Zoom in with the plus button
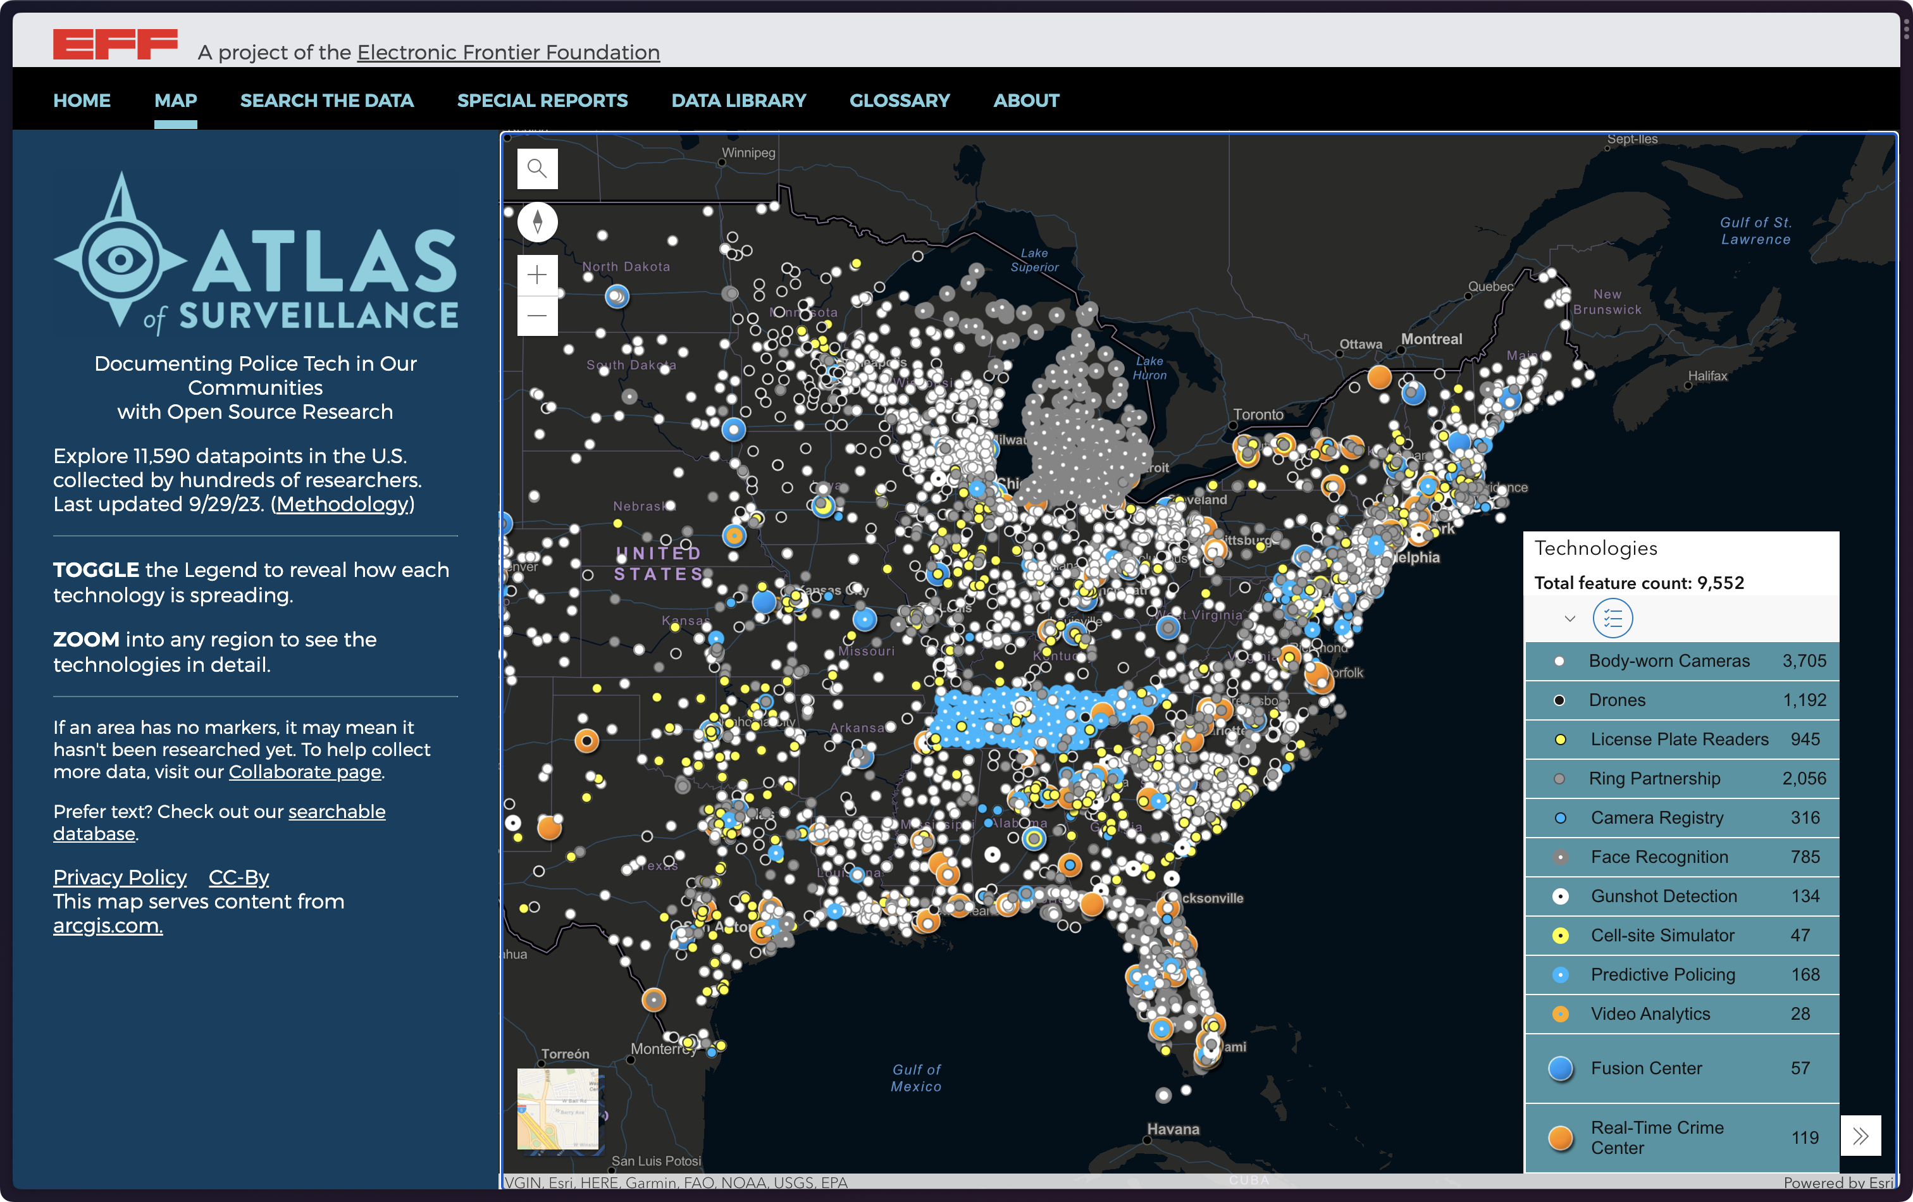This screenshot has height=1202, width=1913. (x=537, y=275)
